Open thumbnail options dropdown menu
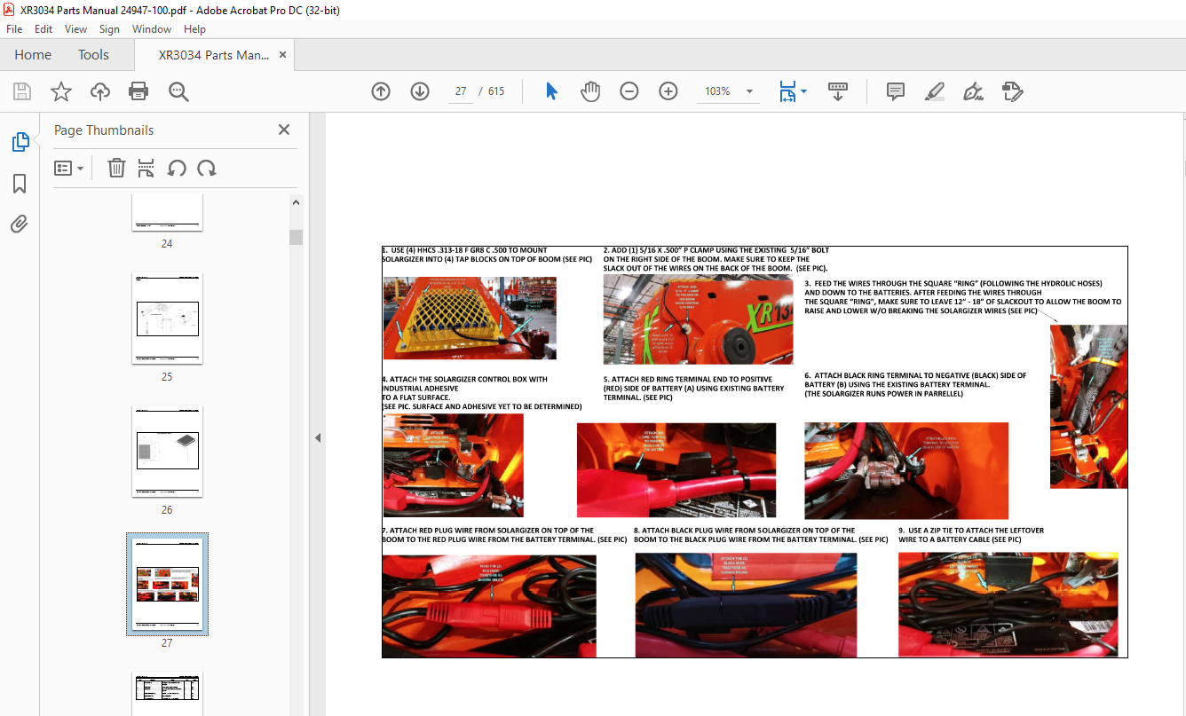This screenshot has height=716, width=1186. coord(68,168)
